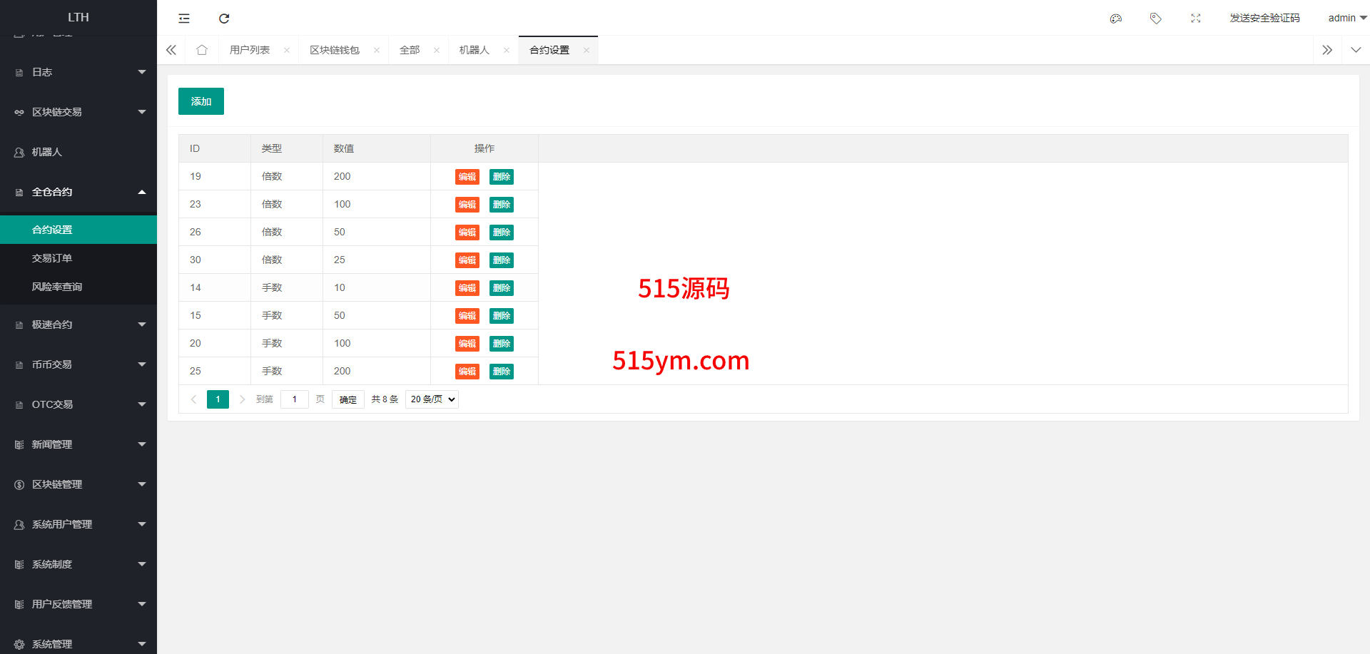Click 编辑 for the row with ID 19

467,177
